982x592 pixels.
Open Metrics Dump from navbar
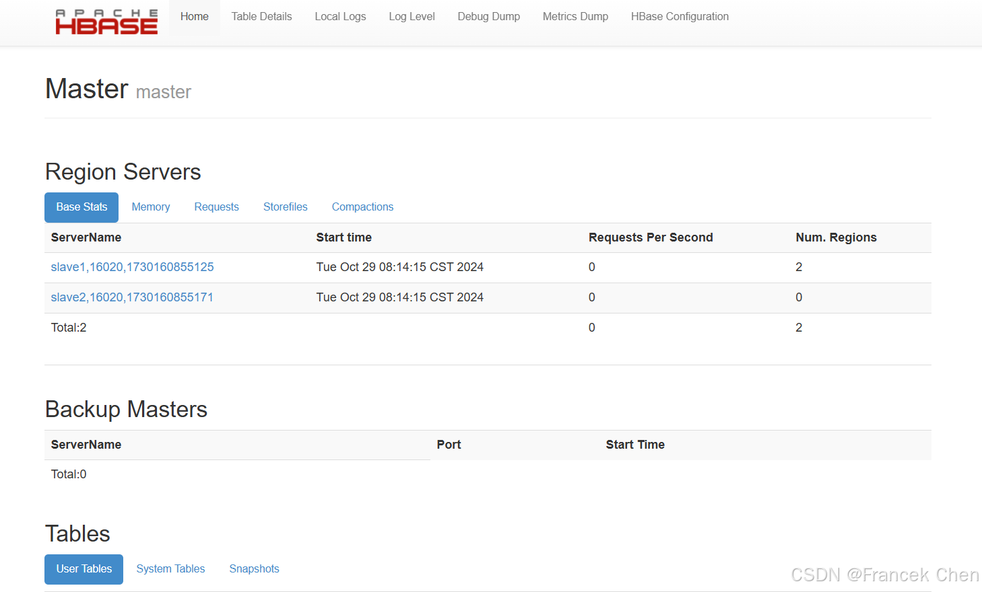click(575, 17)
